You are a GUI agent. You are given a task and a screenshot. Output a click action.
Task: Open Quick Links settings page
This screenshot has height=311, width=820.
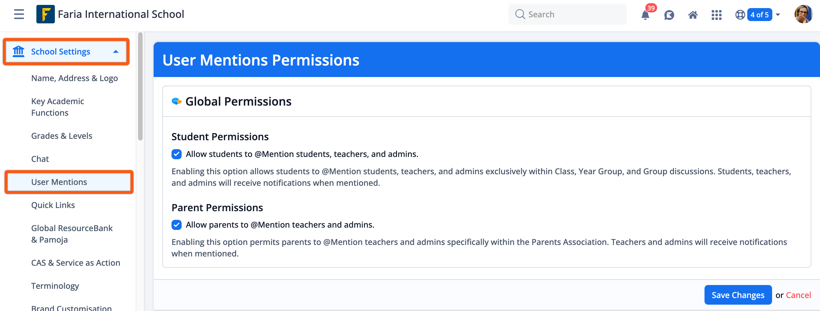53,205
